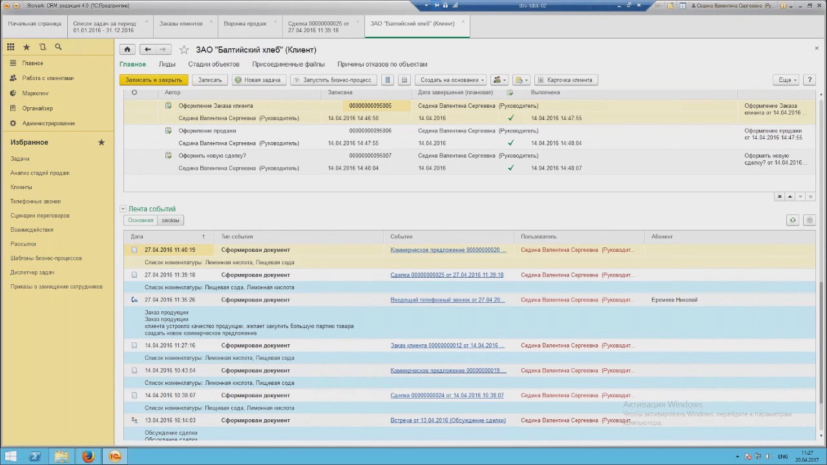Open the home page using the house icon
Viewport: 827px width, 465px height.
pos(127,49)
